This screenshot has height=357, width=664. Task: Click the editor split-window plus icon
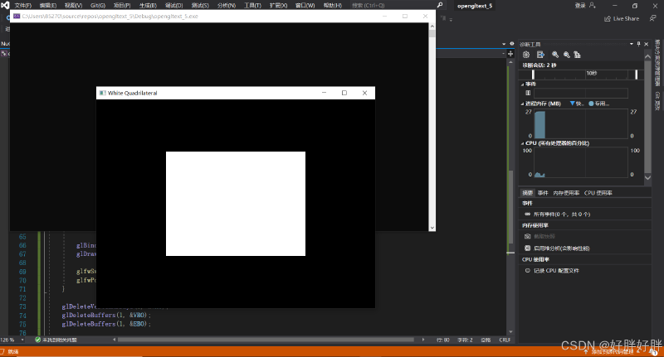click(x=510, y=54)
